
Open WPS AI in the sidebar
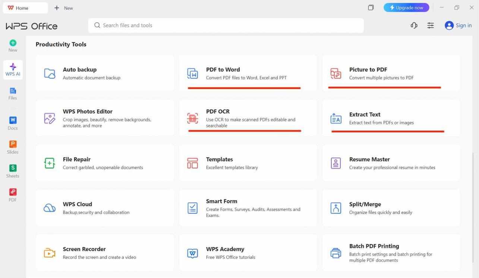click(13, 70)
